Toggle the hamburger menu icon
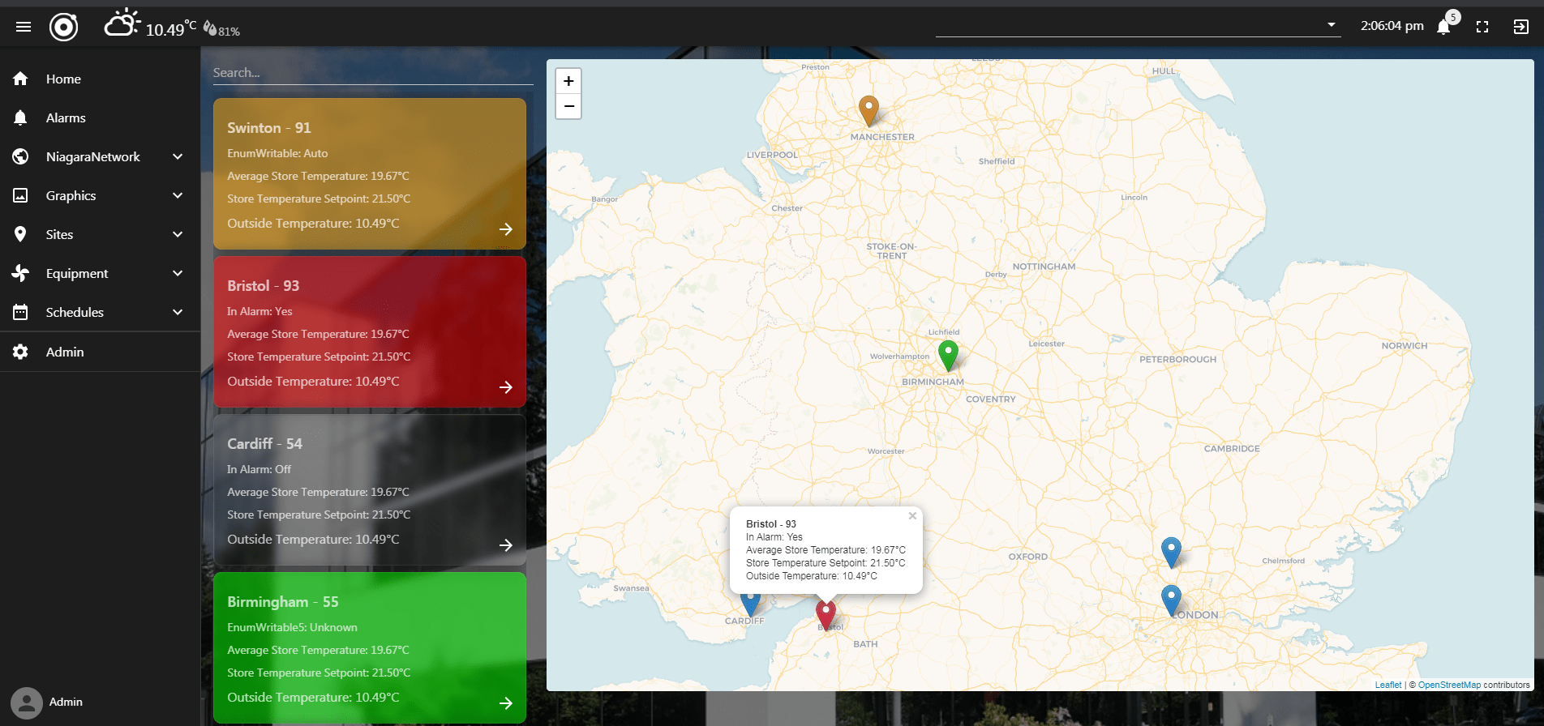1544x726 pixels. point(24,27)
